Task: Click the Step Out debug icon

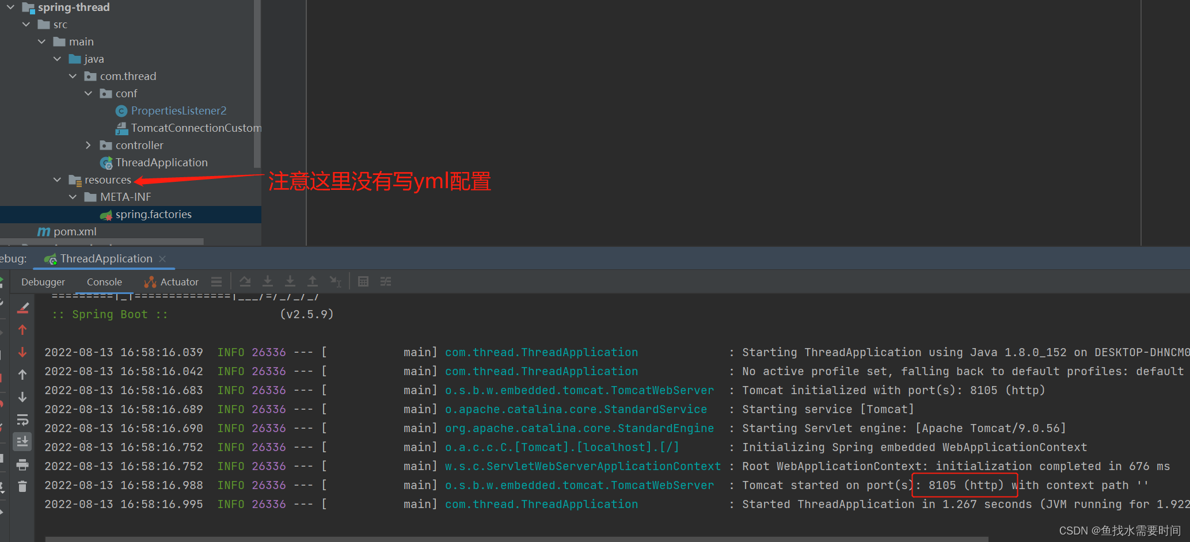Action: 313,281
